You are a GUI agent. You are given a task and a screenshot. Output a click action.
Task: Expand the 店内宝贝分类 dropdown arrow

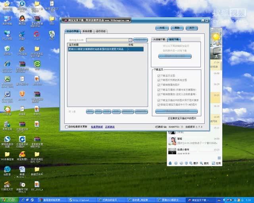pyautogui.click(x=130, y=40)
